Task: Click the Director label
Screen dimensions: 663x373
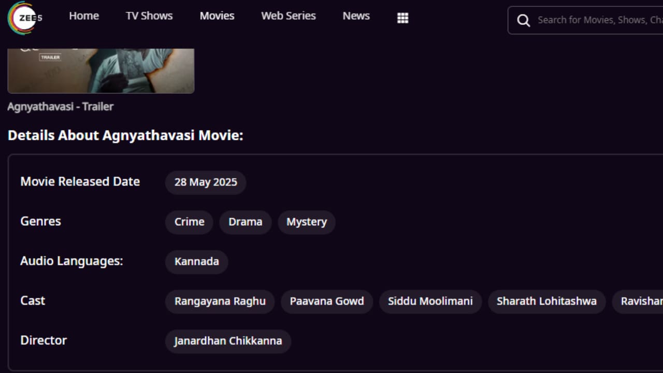Action: (44, 340)
